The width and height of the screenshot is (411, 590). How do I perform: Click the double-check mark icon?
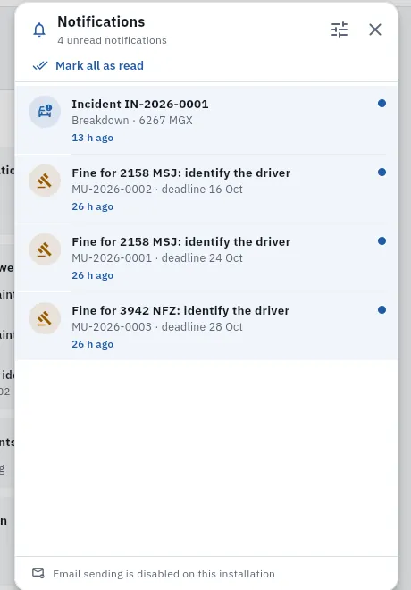coord(40,66)
